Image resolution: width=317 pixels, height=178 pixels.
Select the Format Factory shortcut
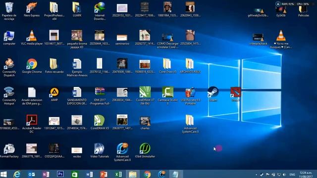coord(9,149)
